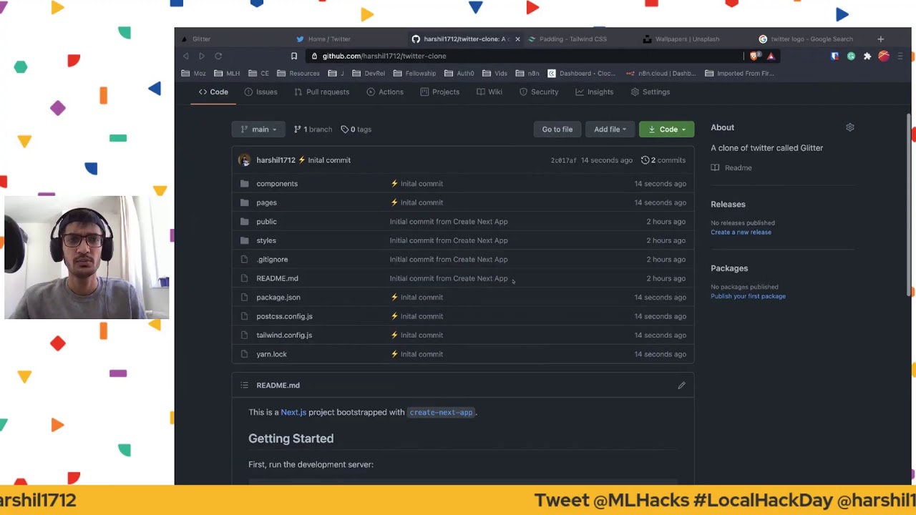Viewport: 916px width, 515px height.
Task: Open the Auth0 bookmarks folder
Action: [459, 73]
